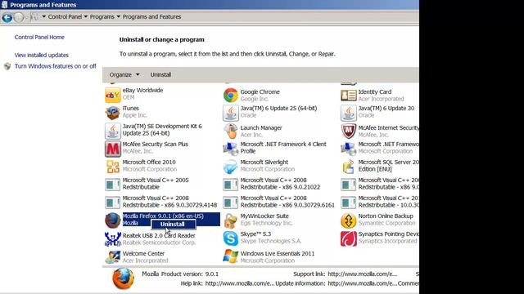Select the McAfee Internet Security icon

349,131
